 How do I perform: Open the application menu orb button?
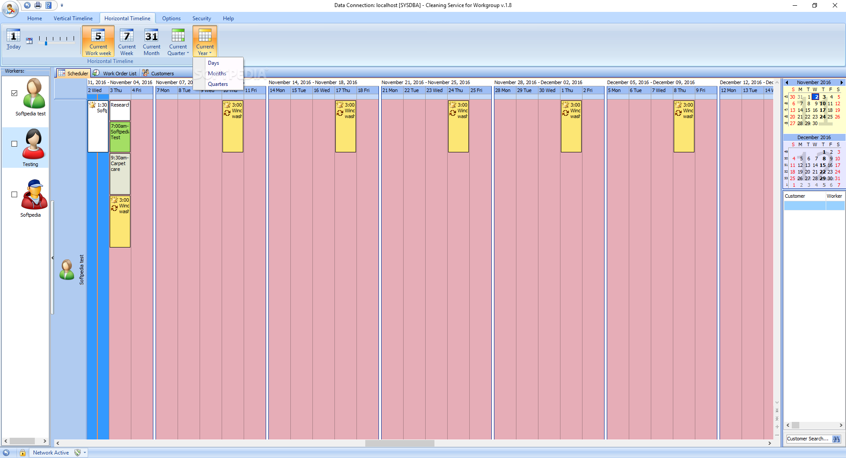click(10, 8)
